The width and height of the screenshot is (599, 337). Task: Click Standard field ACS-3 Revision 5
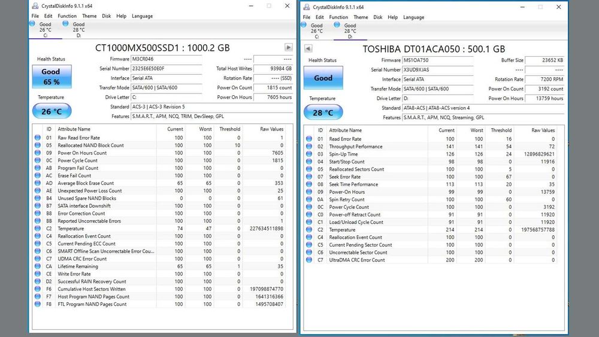(212, 107)
